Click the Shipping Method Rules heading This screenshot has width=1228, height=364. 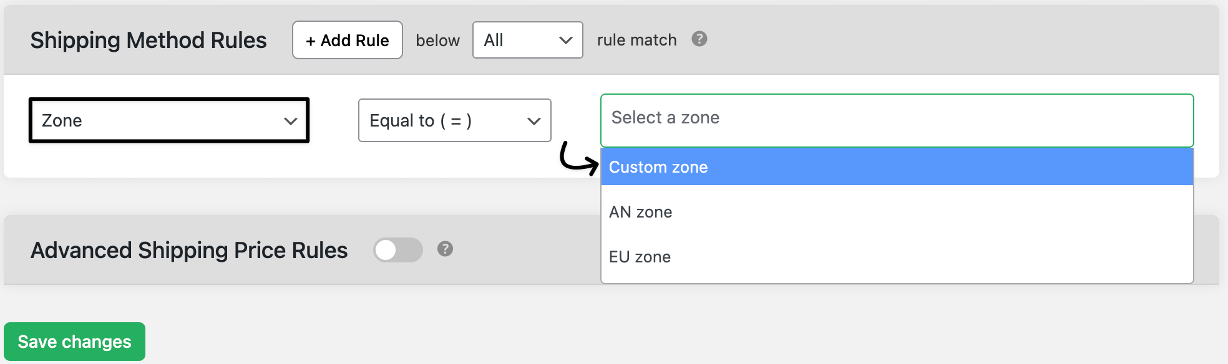[149, 40]
